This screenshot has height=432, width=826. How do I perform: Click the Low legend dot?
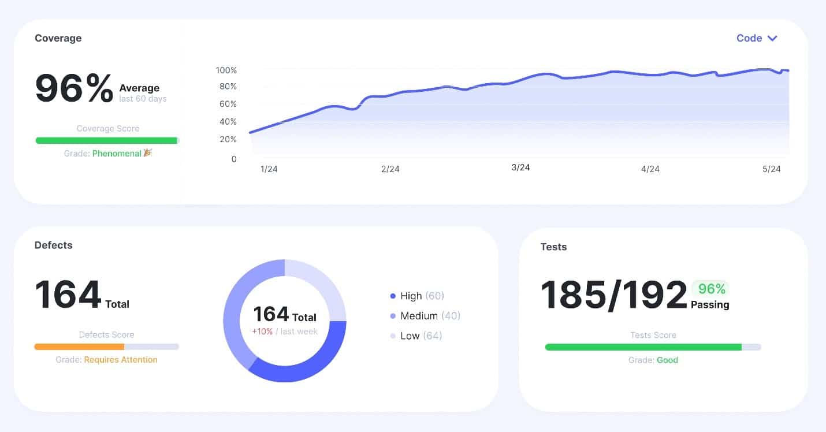click(393, 336)
